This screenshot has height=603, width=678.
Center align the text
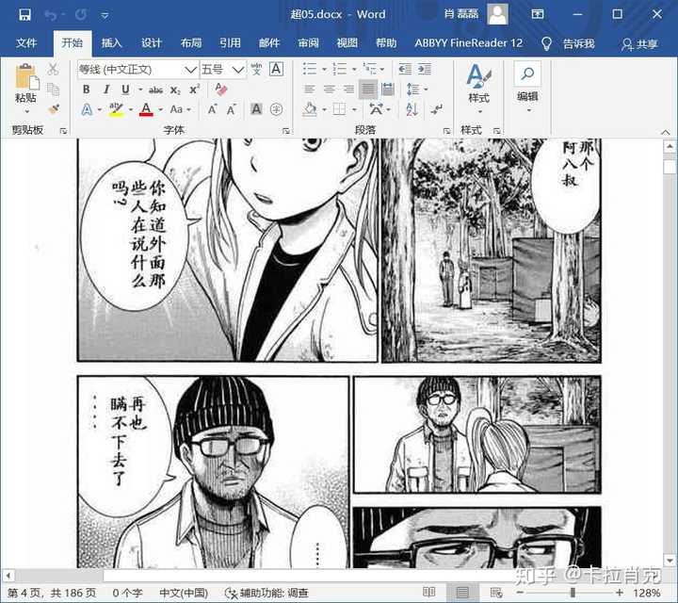coord(329,90)
